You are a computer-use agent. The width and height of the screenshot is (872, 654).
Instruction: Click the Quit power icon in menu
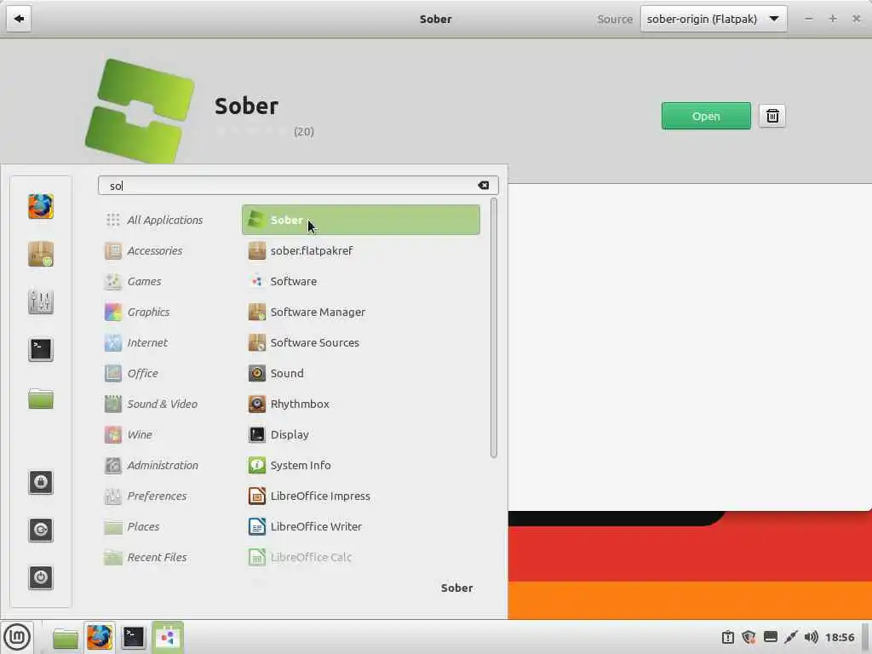coord(41,577)
